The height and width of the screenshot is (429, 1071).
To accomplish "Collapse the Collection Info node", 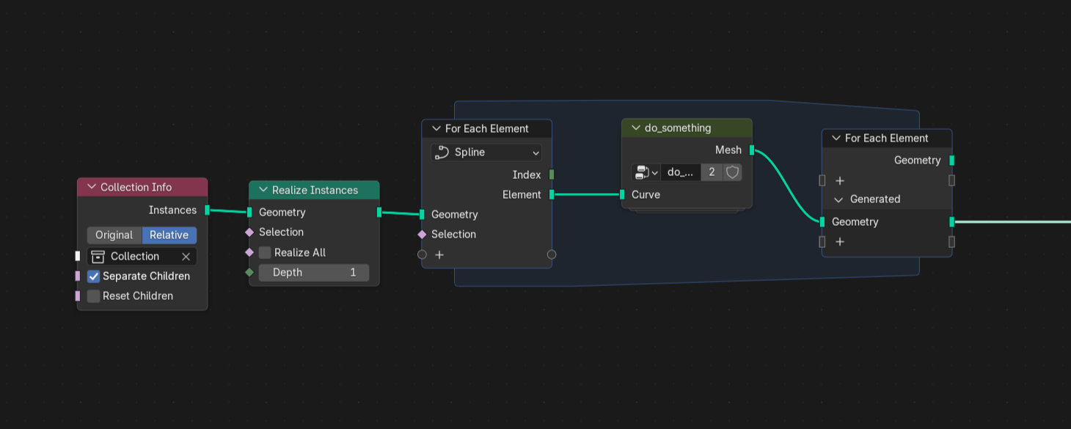I will [x=92, y=187].
